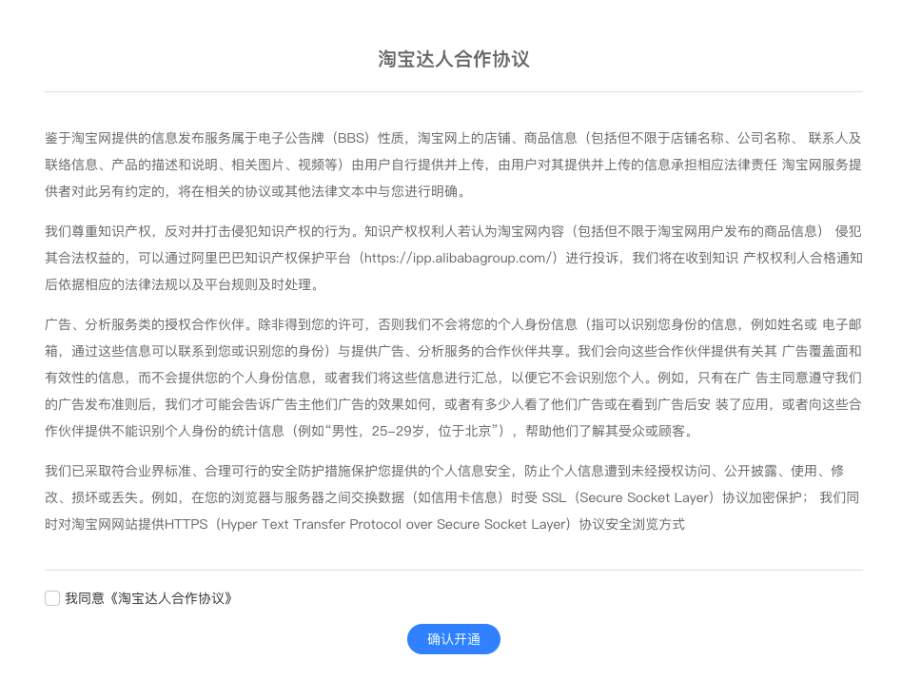Click the text 男性，25-29岁，位于北京

click(x=411, y=431)
